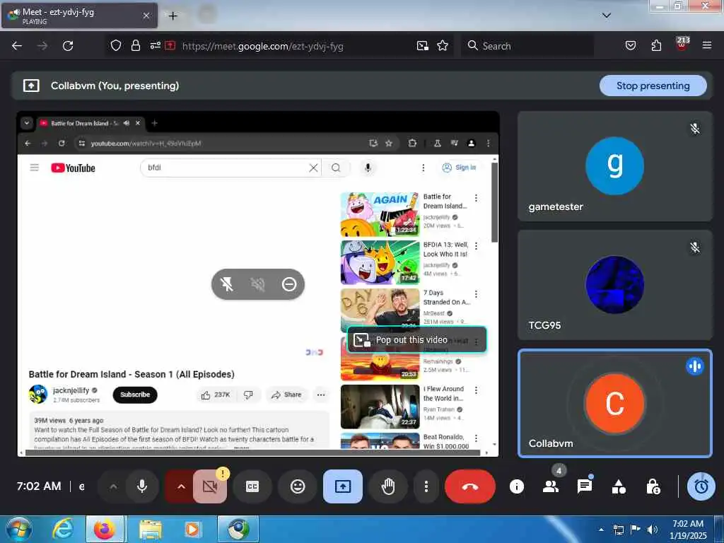Screen dimensions: 724x543
Task: Open the YouTube guide hamburger menu
Action: pos(34,168)
